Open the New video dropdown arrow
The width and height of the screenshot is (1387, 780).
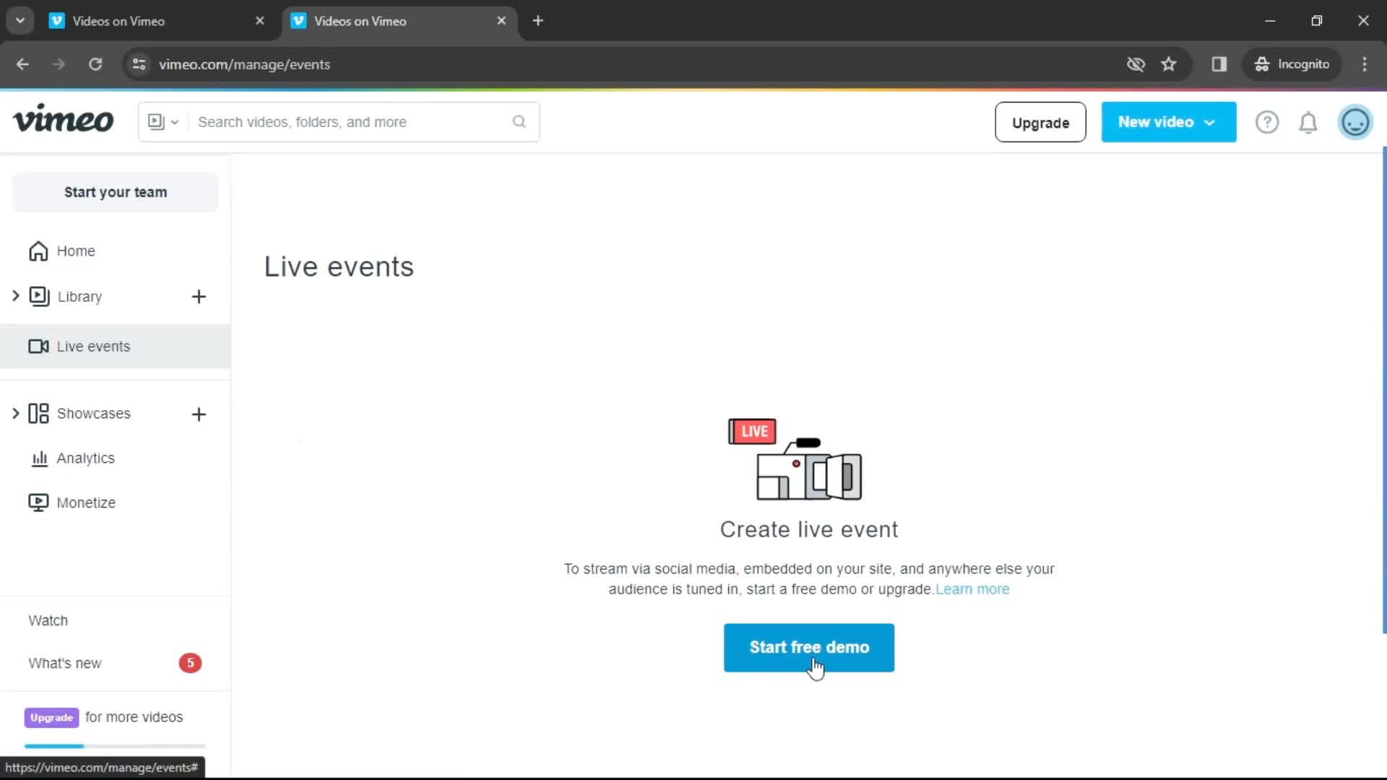tap(1210, 122)
